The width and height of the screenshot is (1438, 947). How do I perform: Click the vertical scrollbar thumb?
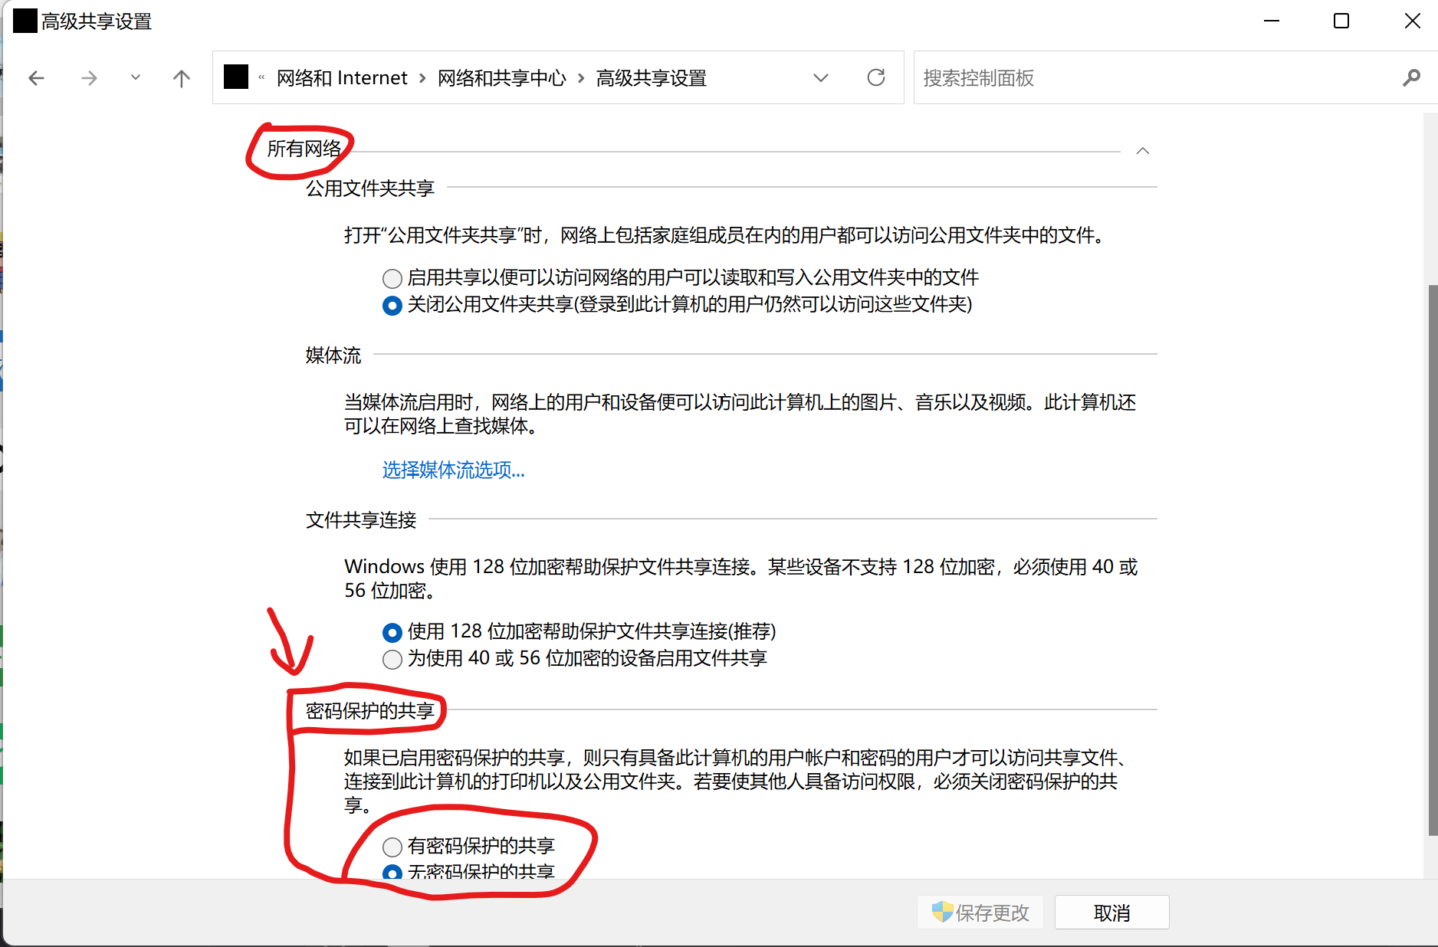1432,559
